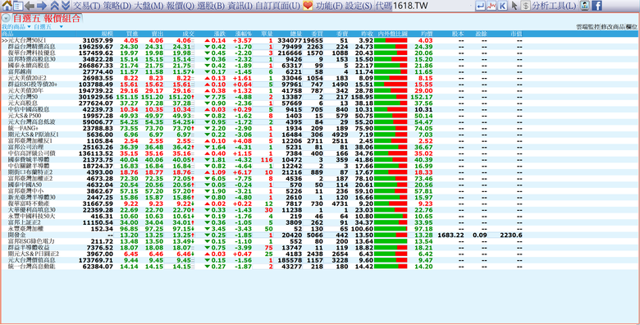Viewport: 640px width, 325px height.
Task: Open the page list icon beside home
Action: click(18, 6)
